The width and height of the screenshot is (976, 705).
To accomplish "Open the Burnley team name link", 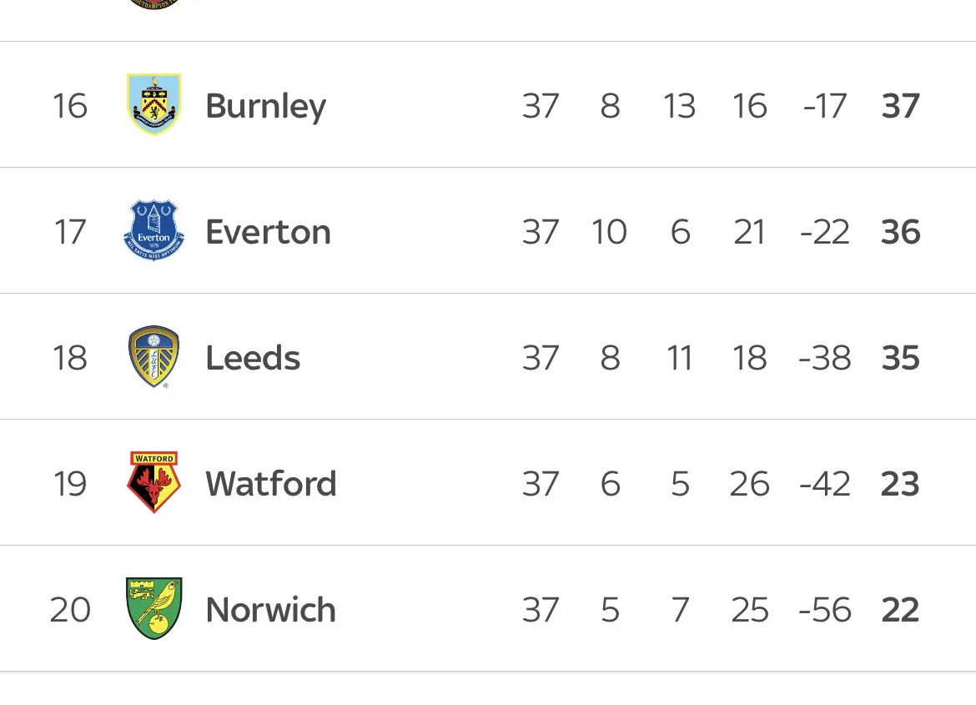I will (265, 106).
